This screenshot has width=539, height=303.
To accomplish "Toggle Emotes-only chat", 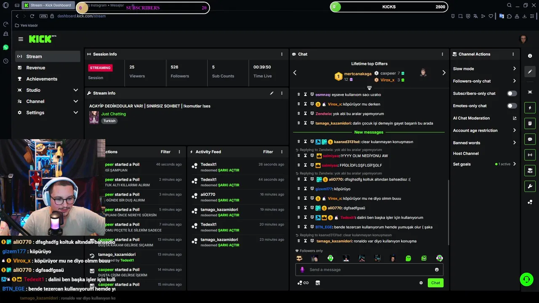I will [512, 106].
